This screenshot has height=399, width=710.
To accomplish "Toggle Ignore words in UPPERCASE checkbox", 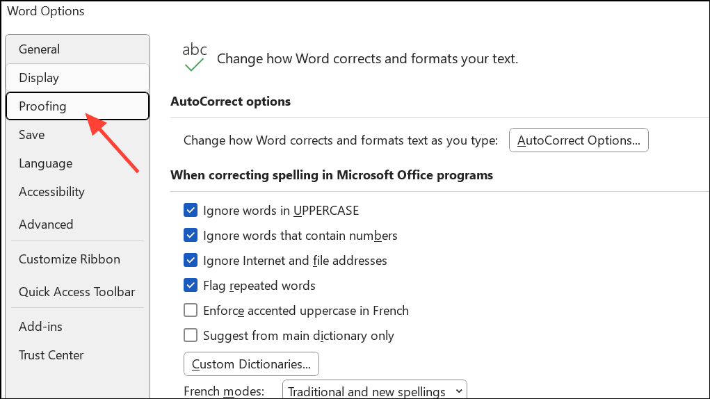I will 191,210.
